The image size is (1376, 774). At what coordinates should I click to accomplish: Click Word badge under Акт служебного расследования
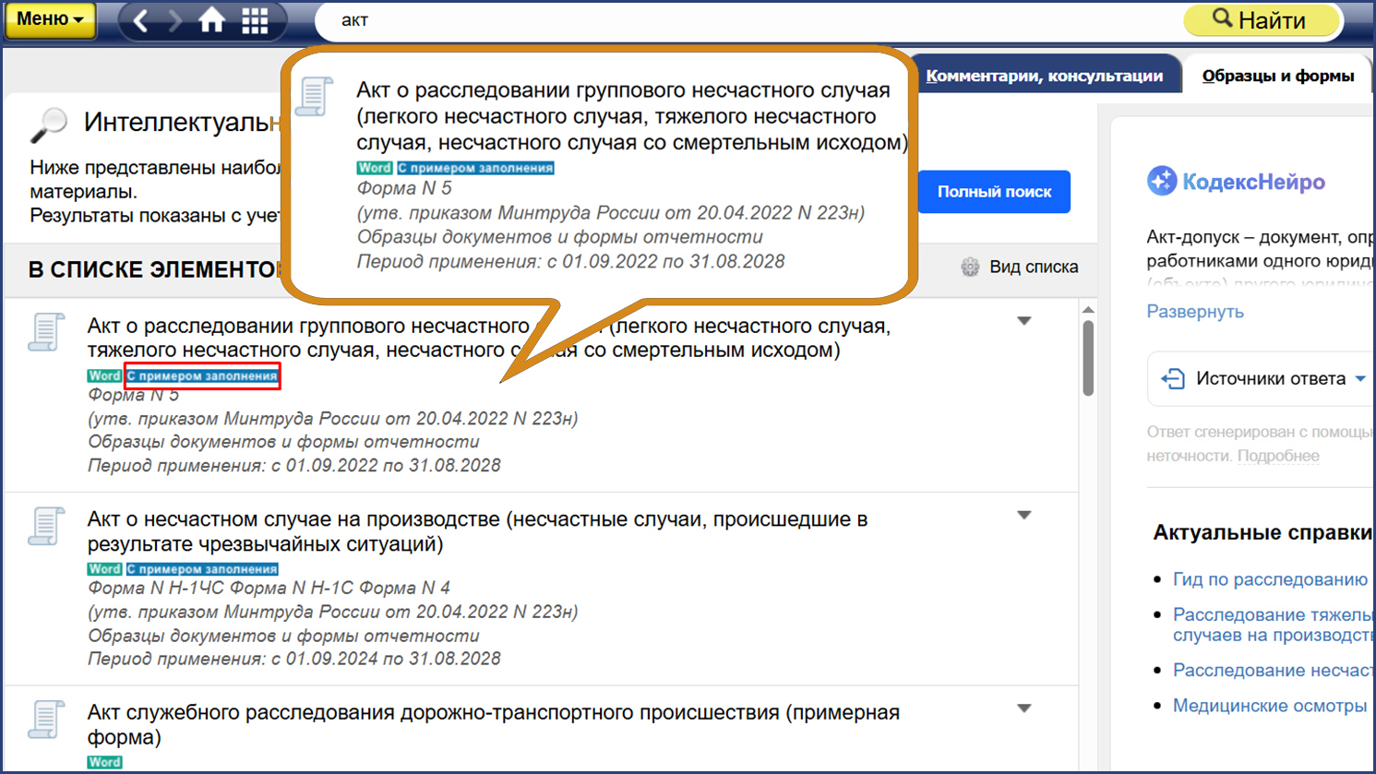(x=104, y=762)
